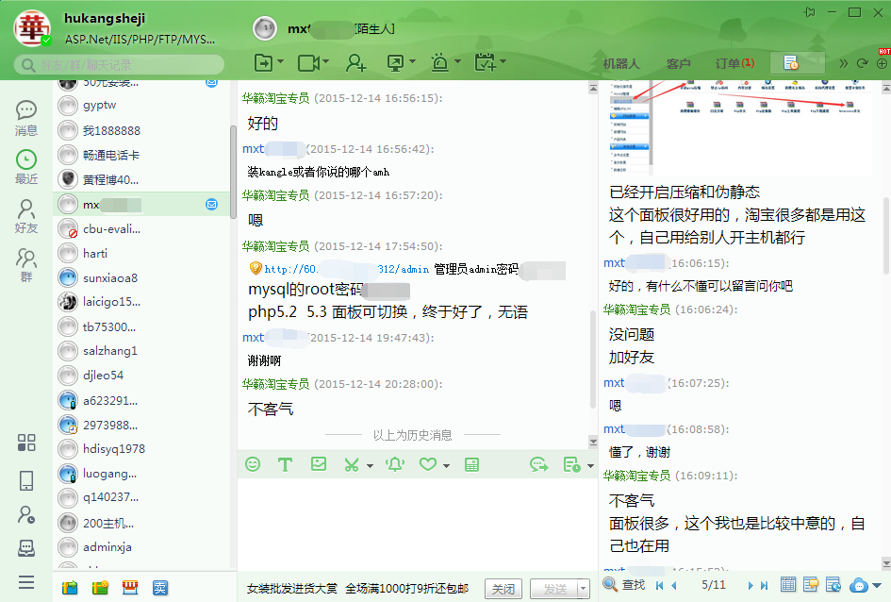The image size is (891, 602).
Task: Click the scissors screenshot tool
Action: click(x=351, y=465)
